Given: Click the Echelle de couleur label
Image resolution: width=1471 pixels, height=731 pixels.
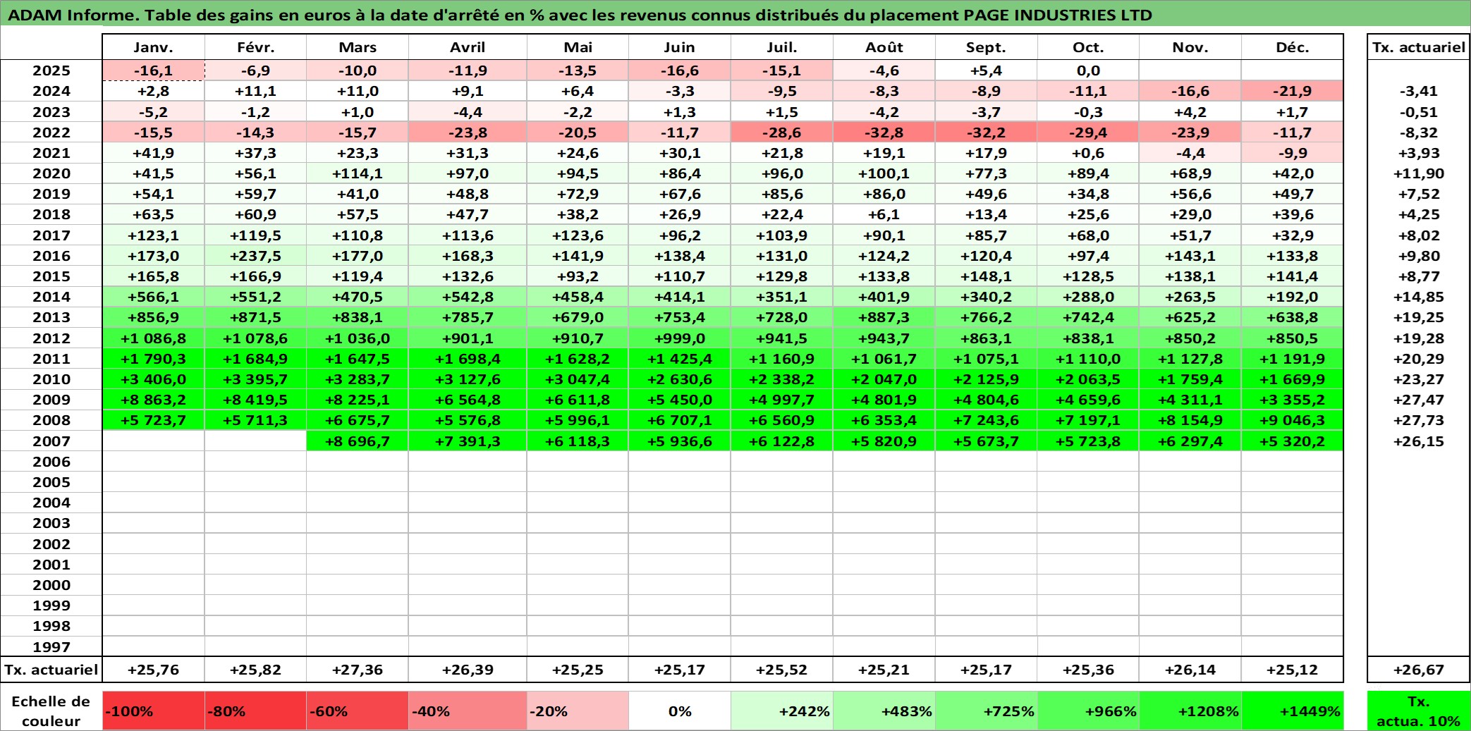Looking at the screenshot, I should coord(51,711).
